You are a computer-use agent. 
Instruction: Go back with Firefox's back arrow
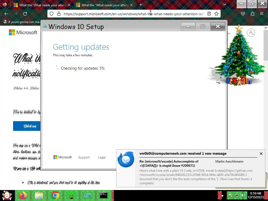(6, 14)
